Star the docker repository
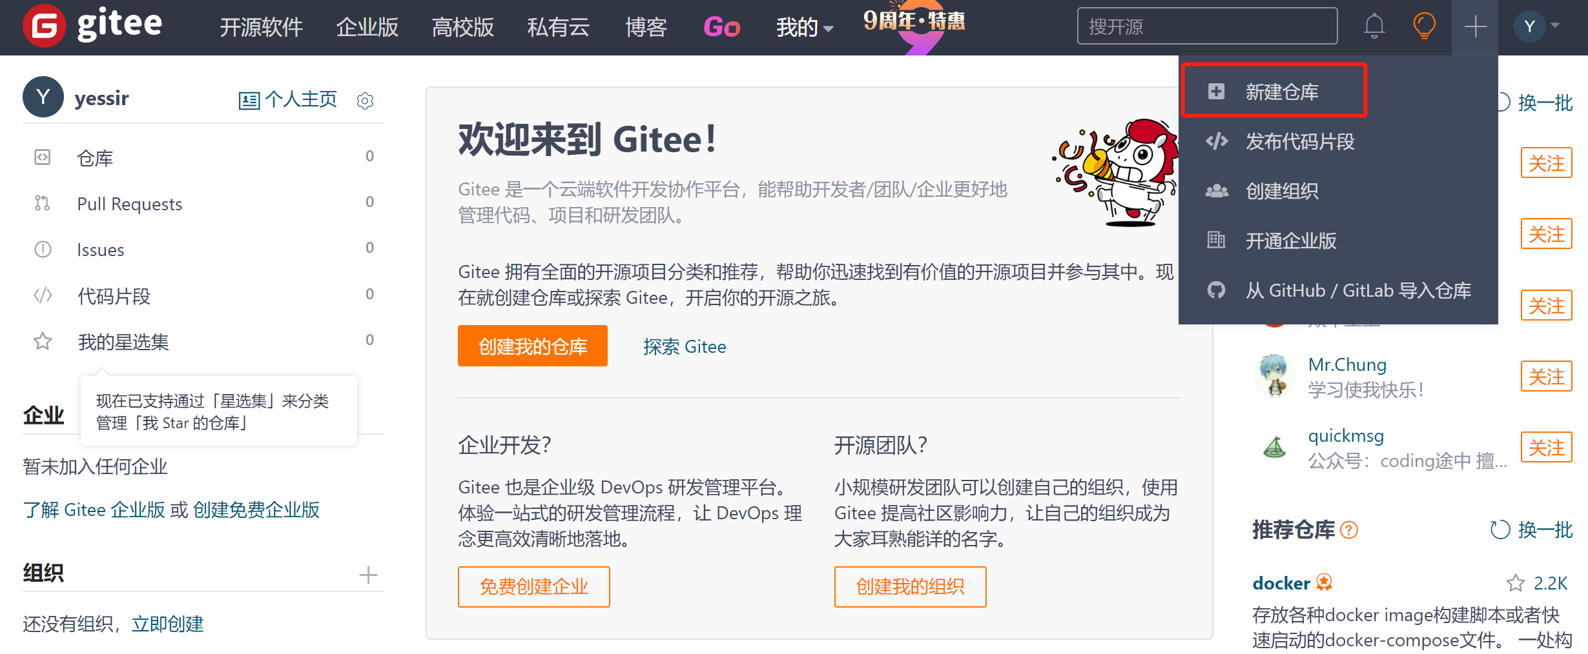Screen dimensions: 1588x654 [1515, 583]
